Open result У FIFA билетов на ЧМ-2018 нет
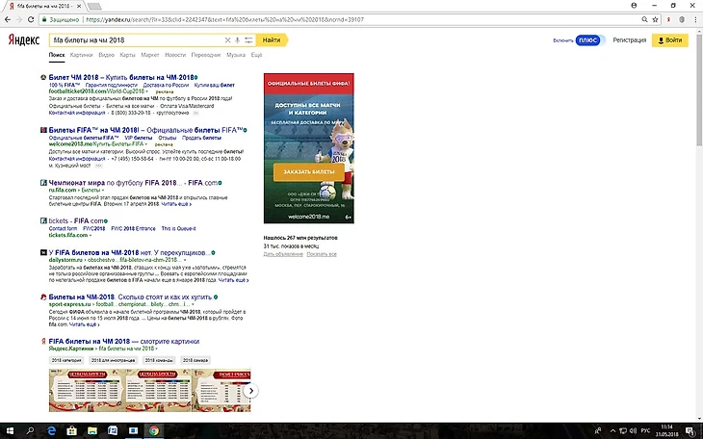This screenshot has height=439, width=703. (129, 252)
